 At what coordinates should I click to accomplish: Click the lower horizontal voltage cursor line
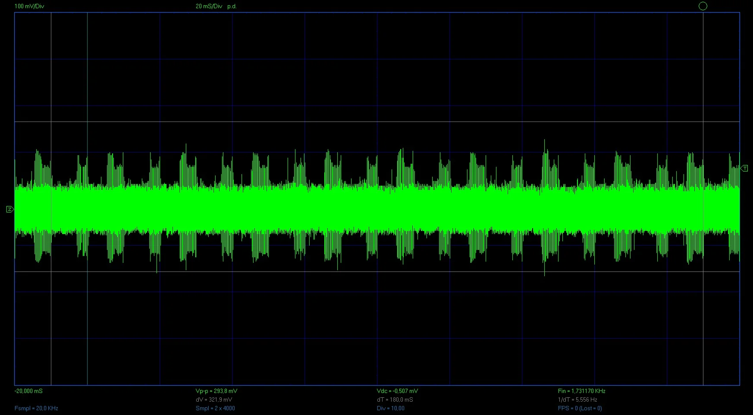pos(377,272)
